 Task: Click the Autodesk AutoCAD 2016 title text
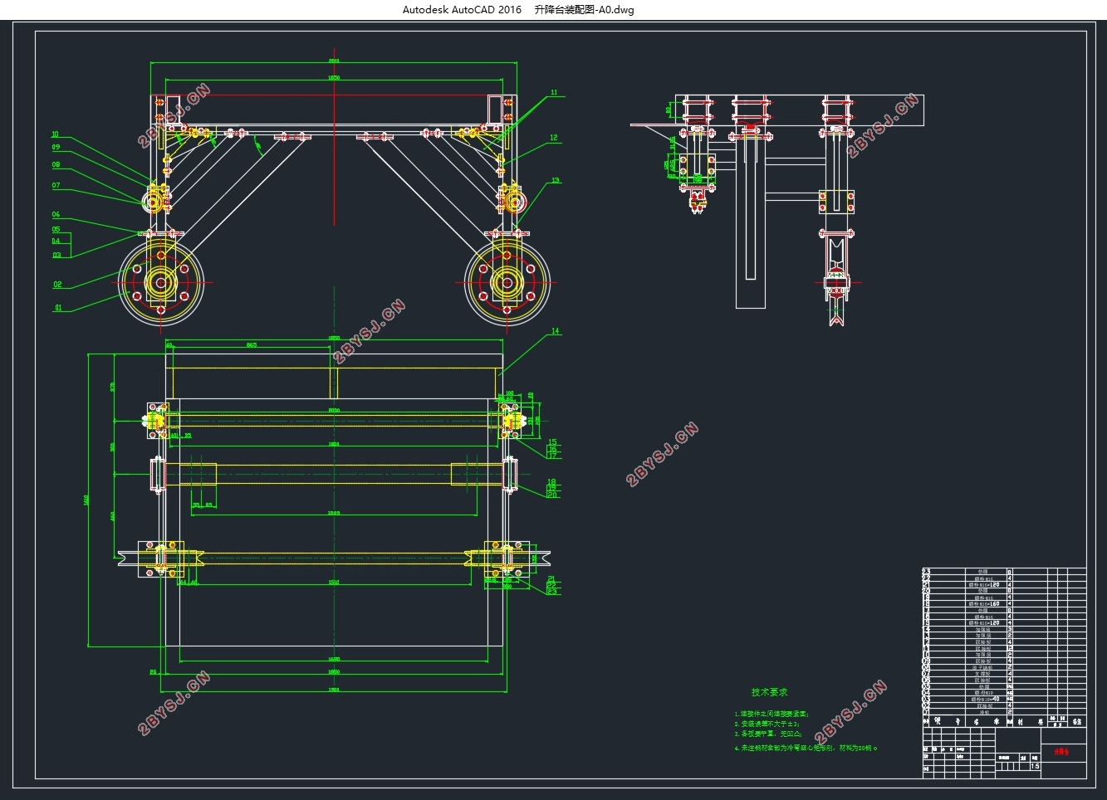pos(462,10)
